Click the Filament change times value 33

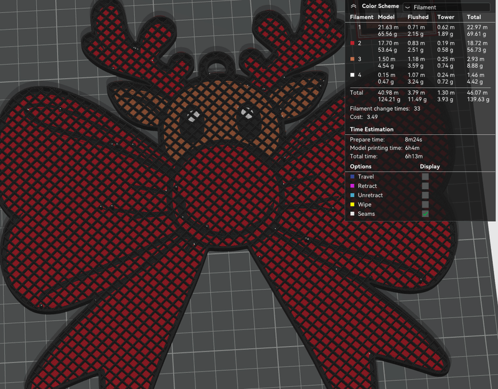tap(416, 108)
